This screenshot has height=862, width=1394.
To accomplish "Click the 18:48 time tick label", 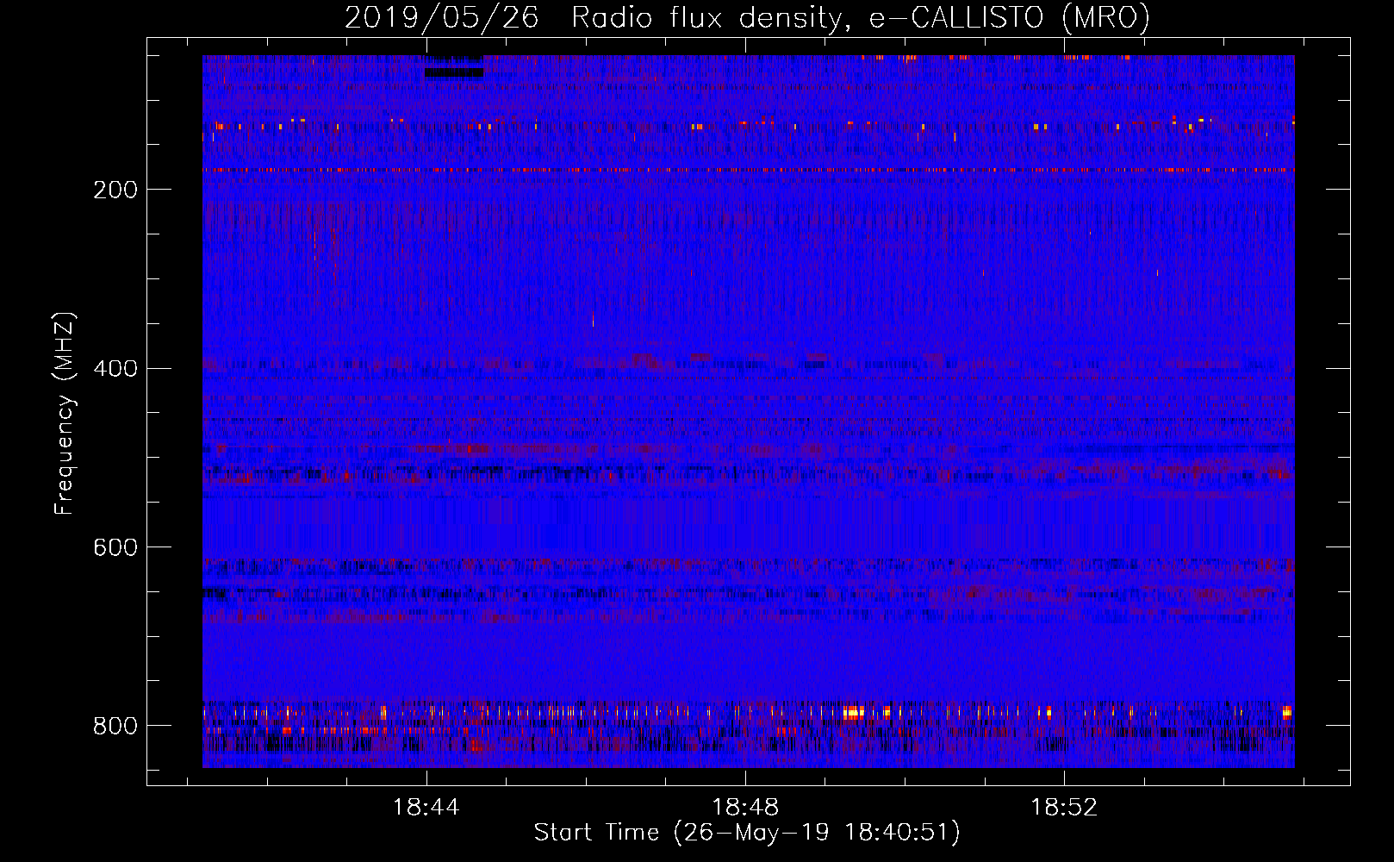I will pos(745,807).
